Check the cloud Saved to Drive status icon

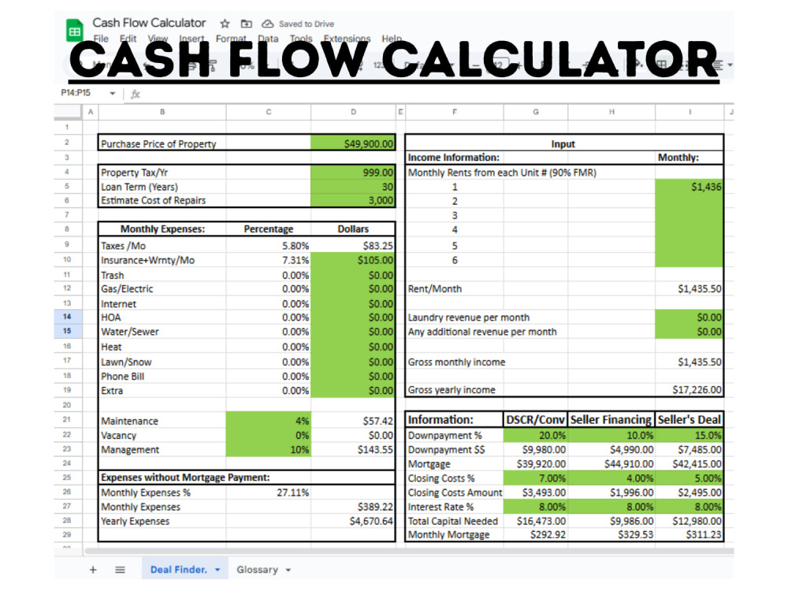point(268,24)
